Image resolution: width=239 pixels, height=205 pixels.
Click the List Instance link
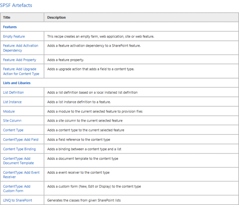(x=12, y=102)
